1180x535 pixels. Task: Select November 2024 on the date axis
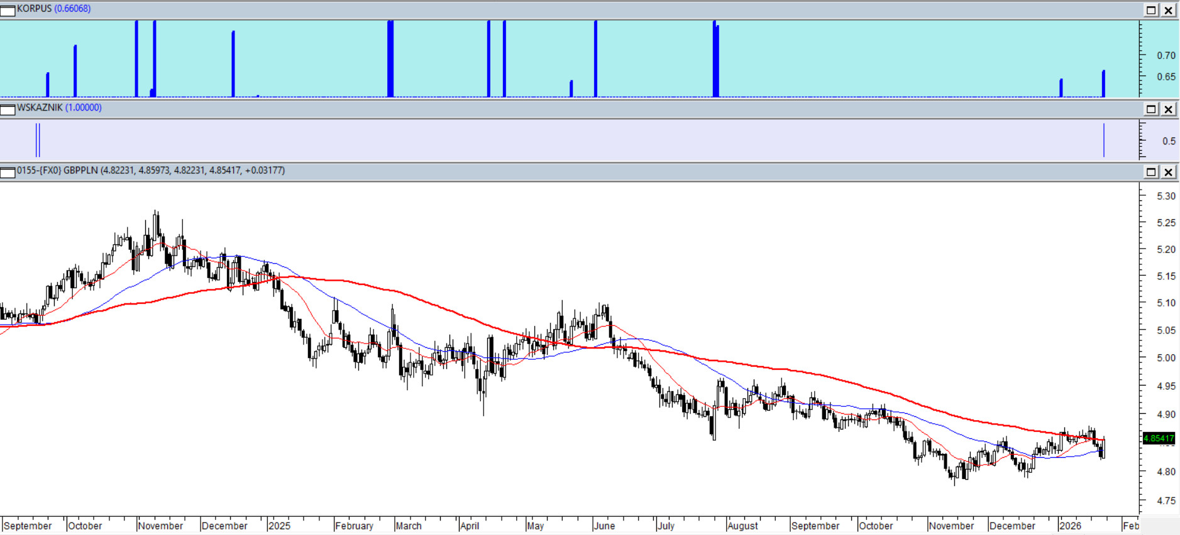(x=160, y=526)
